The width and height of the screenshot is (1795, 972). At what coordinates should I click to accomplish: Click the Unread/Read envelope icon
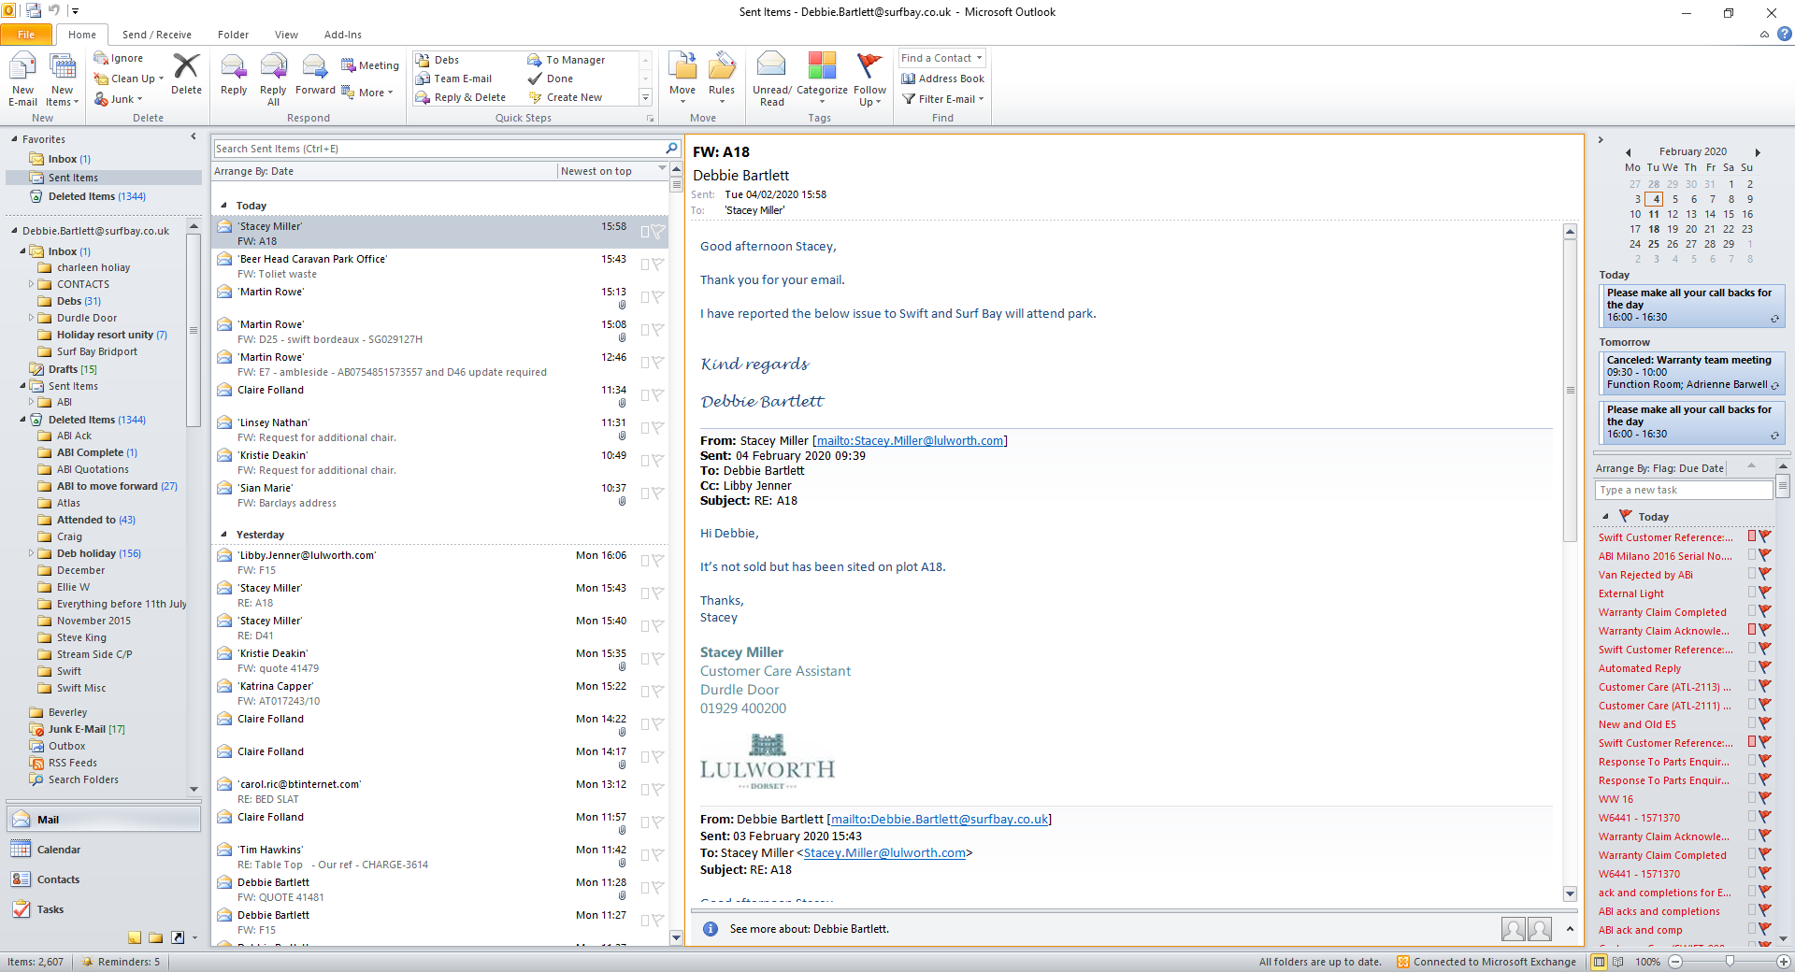point(771,69)
